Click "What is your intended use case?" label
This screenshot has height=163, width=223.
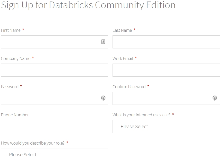(141, 115)
